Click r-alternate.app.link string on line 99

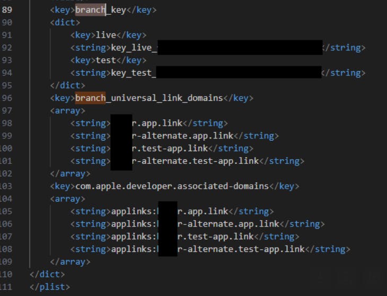pos(183,136)
